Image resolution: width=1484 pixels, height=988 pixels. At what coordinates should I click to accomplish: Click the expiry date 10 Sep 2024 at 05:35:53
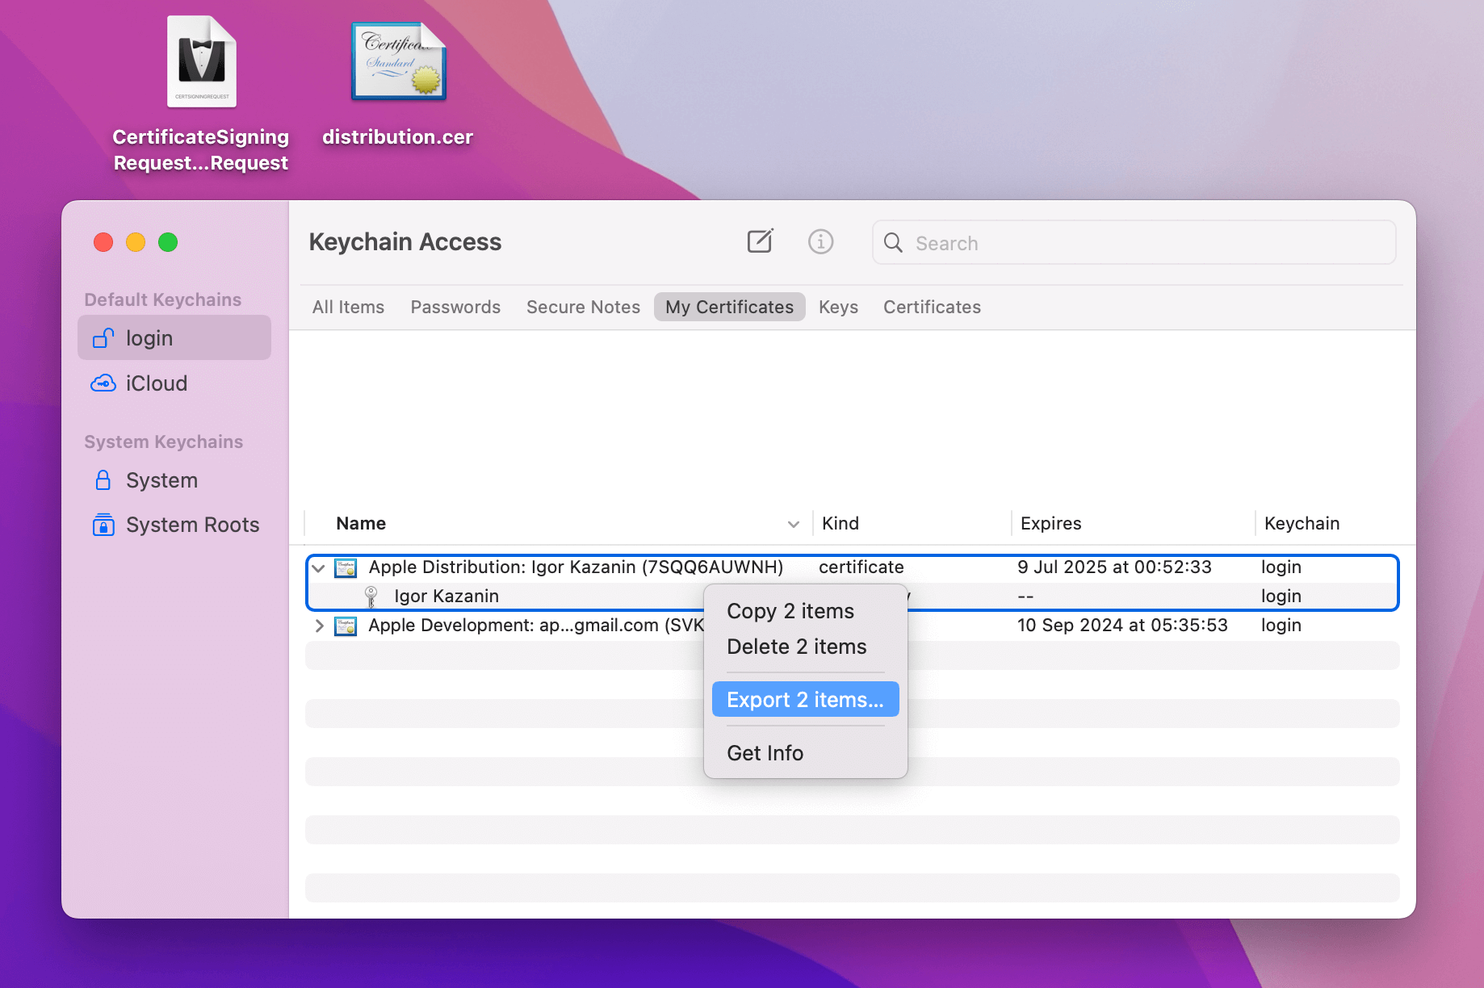[1122, 625]
